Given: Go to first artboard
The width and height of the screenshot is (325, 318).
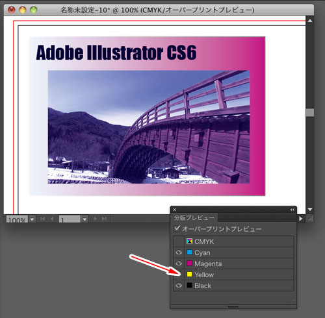Looking at the screenshot, I should (42, 219).
